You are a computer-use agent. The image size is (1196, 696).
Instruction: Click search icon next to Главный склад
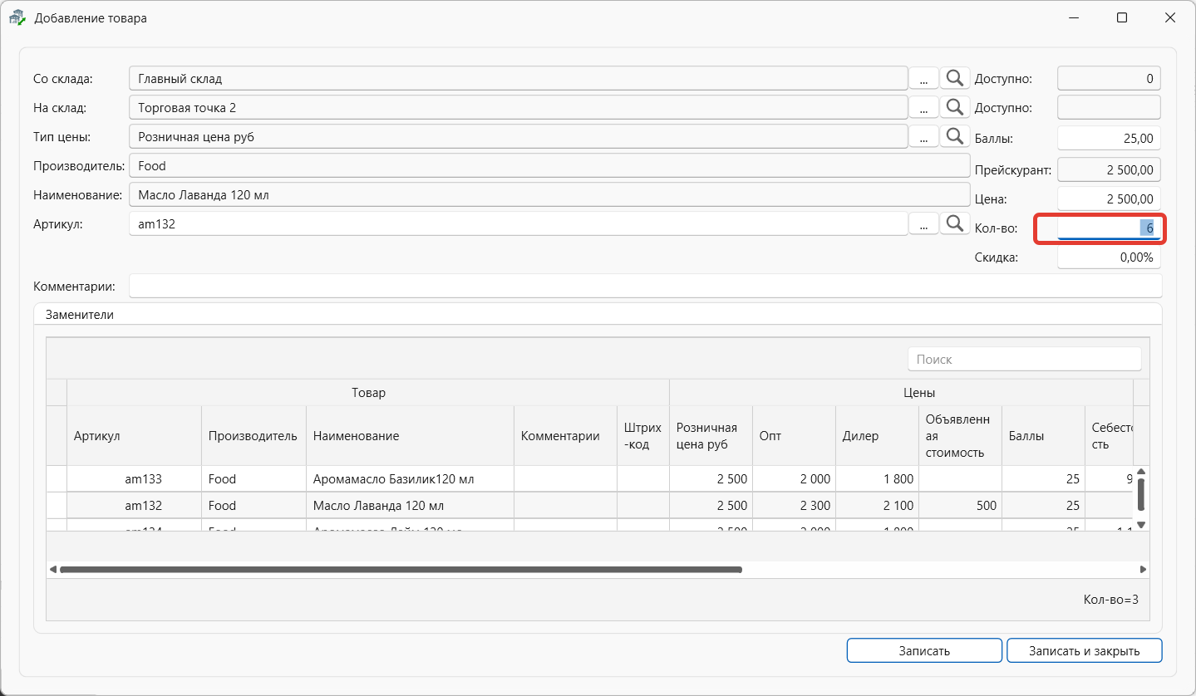coord(954,79)
